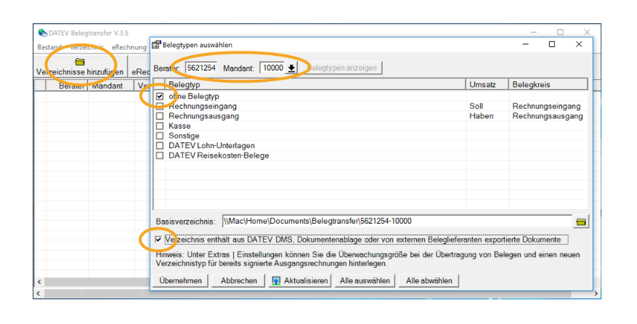Viewport: 637px width, 324px height.
Task: Close the Belegtypen auswählen dialog
Action: pos(579,44)
